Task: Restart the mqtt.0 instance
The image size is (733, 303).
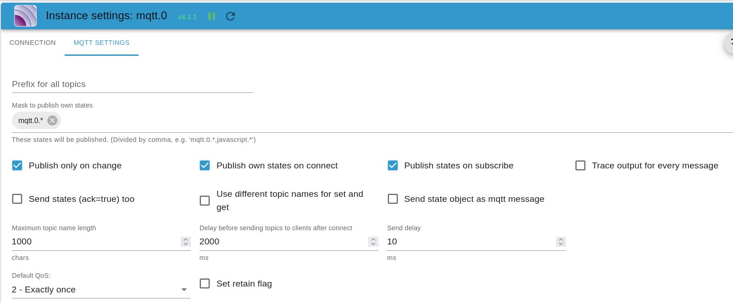Action: (x=230, y=16)
